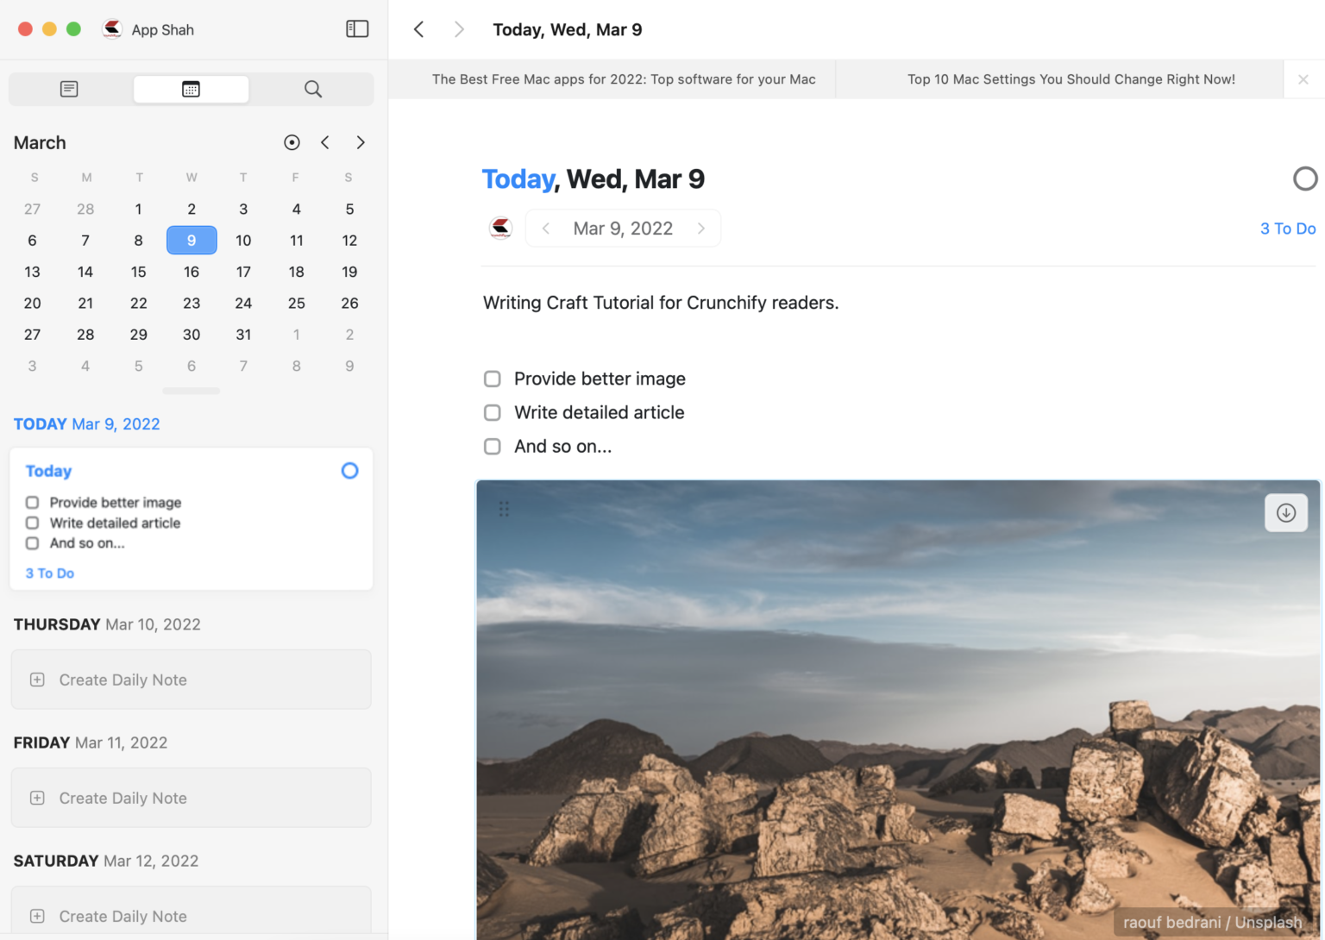This screenshot has width=1325, height=940.
Task: Click the image drag handle dots
Action: (x=503, y=508)
